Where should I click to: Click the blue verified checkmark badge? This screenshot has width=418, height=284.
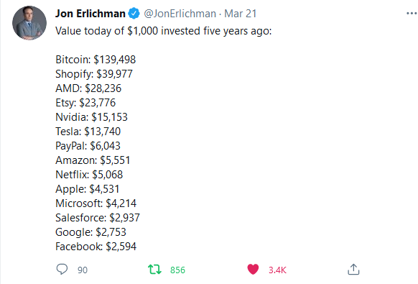point(134,14)
